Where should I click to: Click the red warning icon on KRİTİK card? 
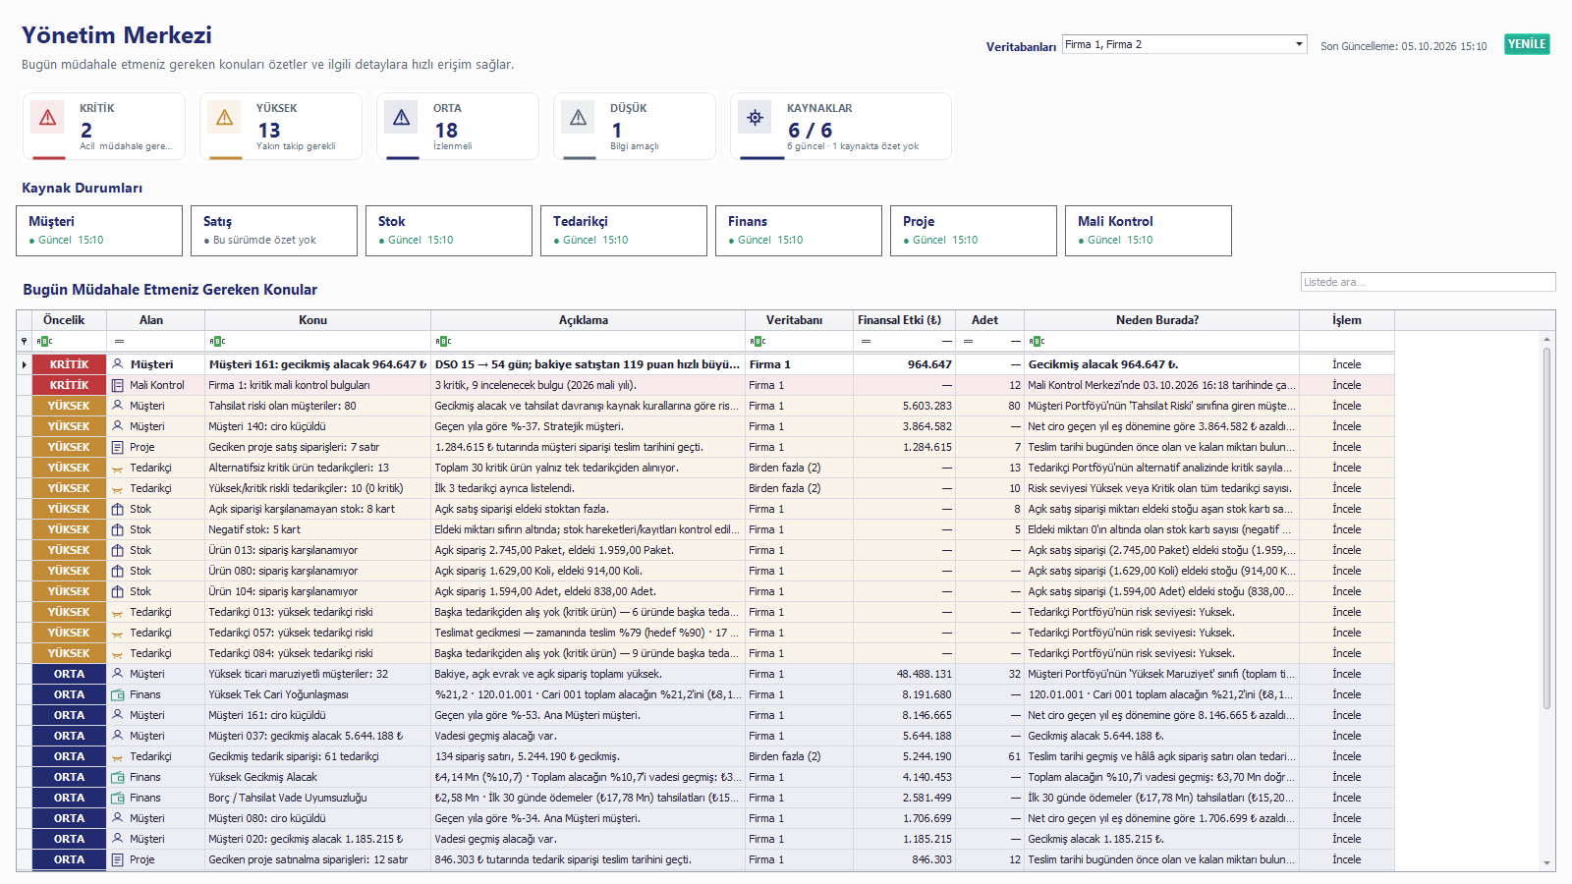coord(48,118)
